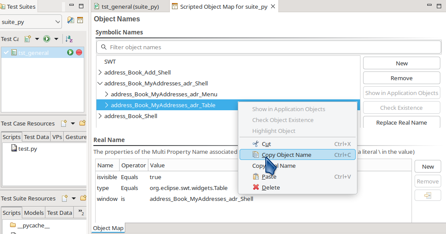Open test.py in Scripts list
Image resolution: width=446 pixels, height=234 pixels.
tap(27, 149)
